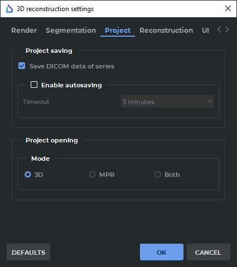This screenshot has height=267, width=237.
Task: Cancel the settings dialog
Action: click(x=209, y=252)
